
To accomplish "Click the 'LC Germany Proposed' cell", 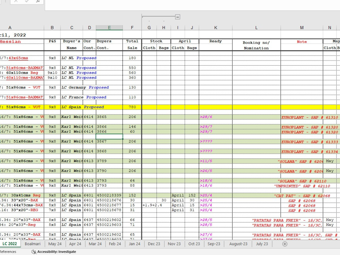I will 85,87.
